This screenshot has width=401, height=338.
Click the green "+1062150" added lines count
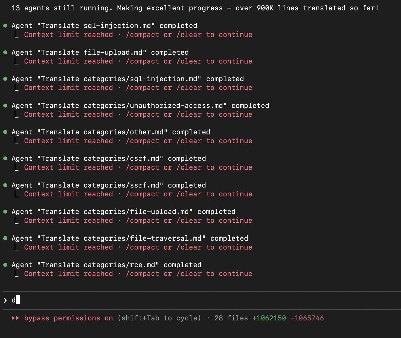click(269, 318)
